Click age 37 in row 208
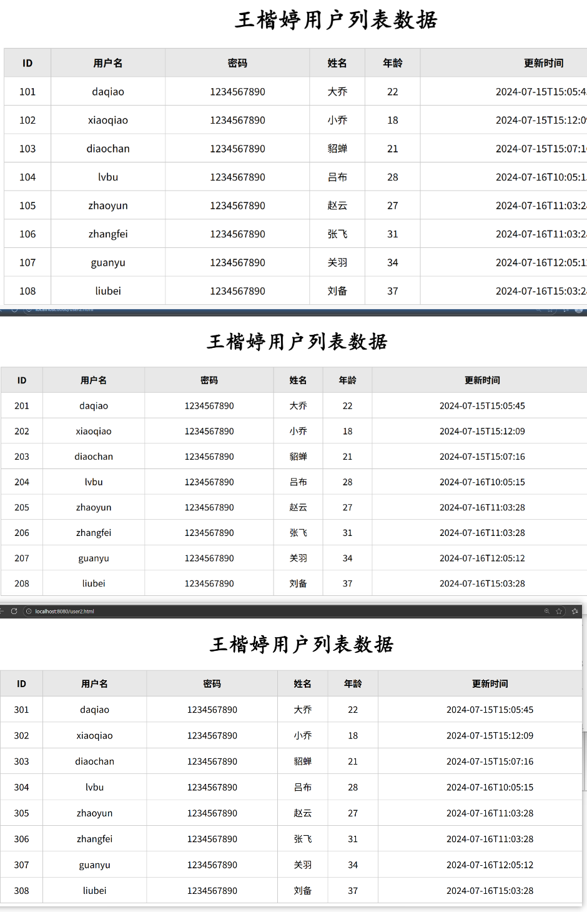587x912 pixels. tap(347, 583)
